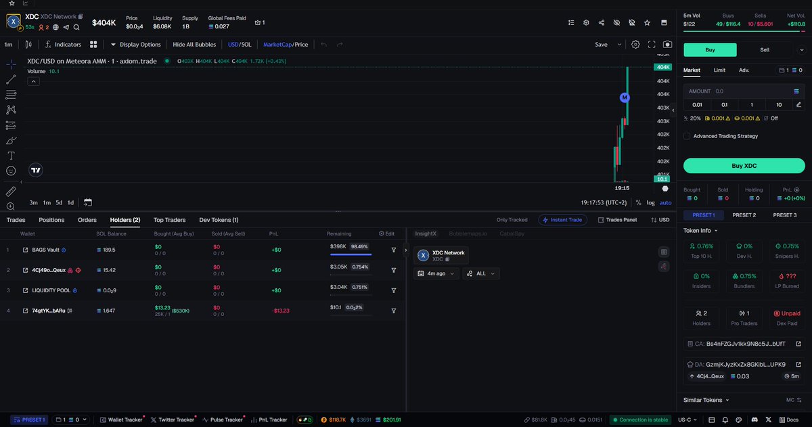This screenshot has height=427, width=812.
Task: Switch to the Positions tab
Action: click(51, 220)
